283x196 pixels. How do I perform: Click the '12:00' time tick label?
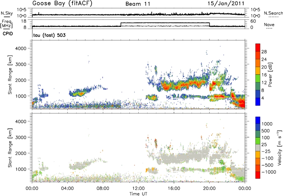[138, 189]
